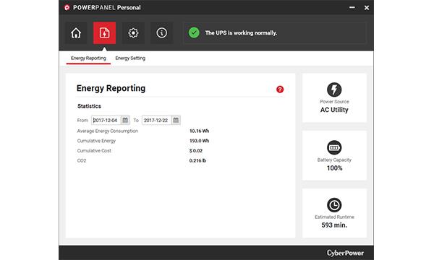Click the UPS is working normally message
The width and height of the screenshot is (434, 260).
click(241, 33)
